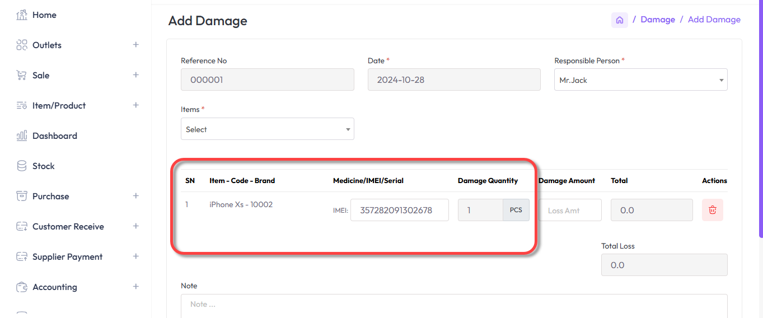Click the Add Damage breadcrumb link
The width and height of the screenshot is (763, 318).
click(714, 20)
